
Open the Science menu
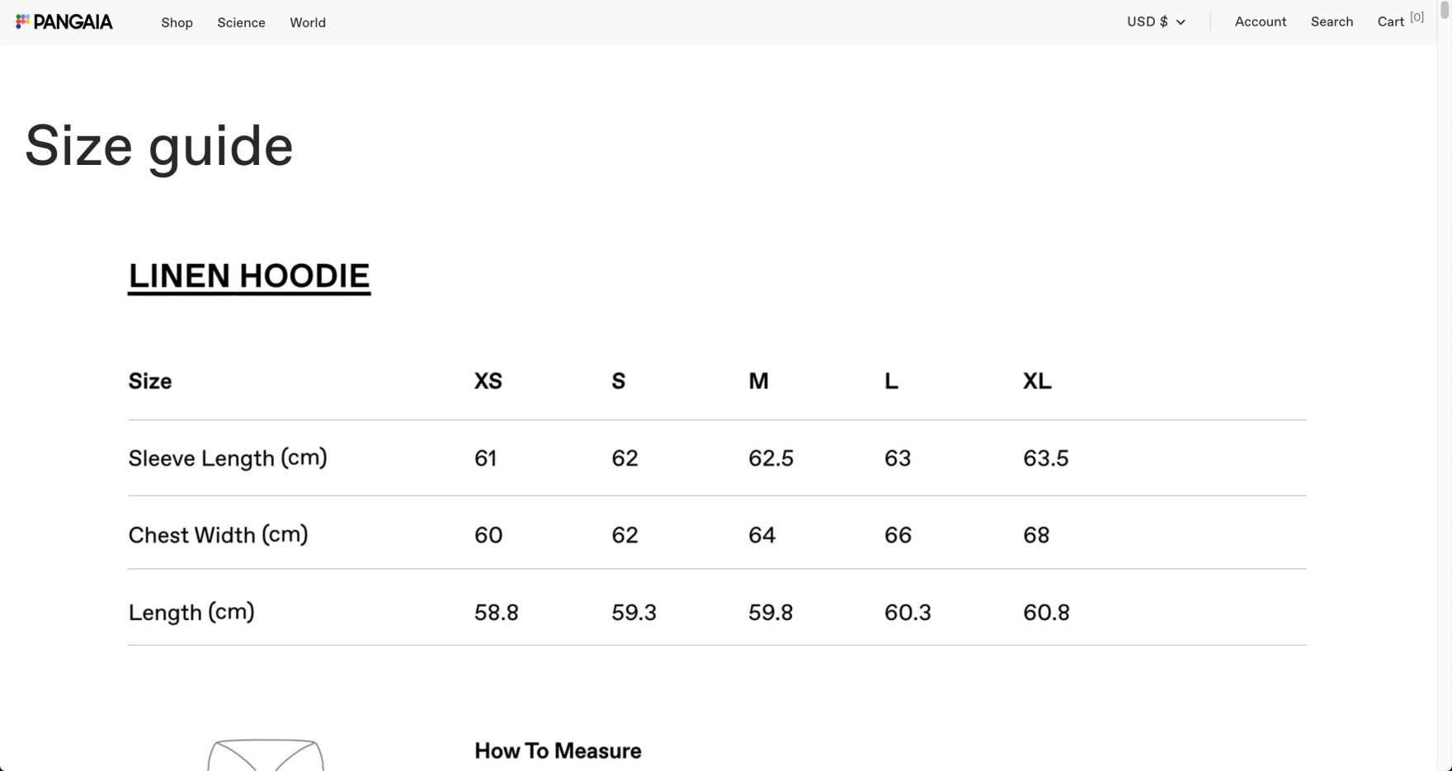pos(241,22)
